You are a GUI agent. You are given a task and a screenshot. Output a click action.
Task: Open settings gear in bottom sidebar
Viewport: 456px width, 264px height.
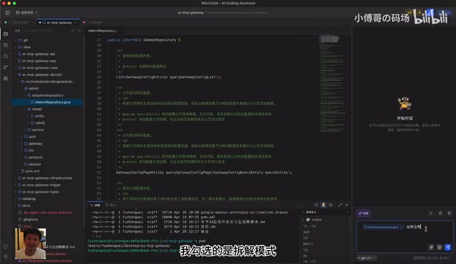6,257
